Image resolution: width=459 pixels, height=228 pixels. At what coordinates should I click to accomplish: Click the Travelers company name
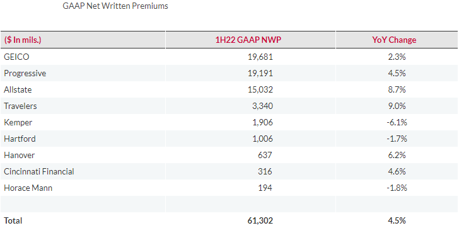[x=20, y=106]
